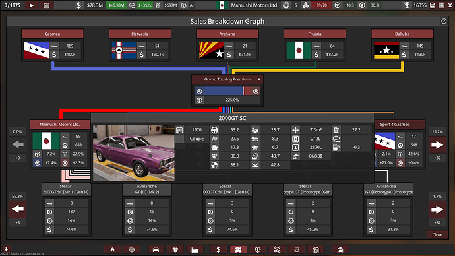The height and width of the screenshot is (256, 455).
Task: Click the factory value icon beside $697M
Action: click(158, 5)
